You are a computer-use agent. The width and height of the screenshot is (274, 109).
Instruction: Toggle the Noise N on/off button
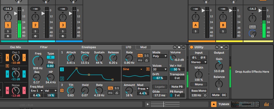(7, 90)
